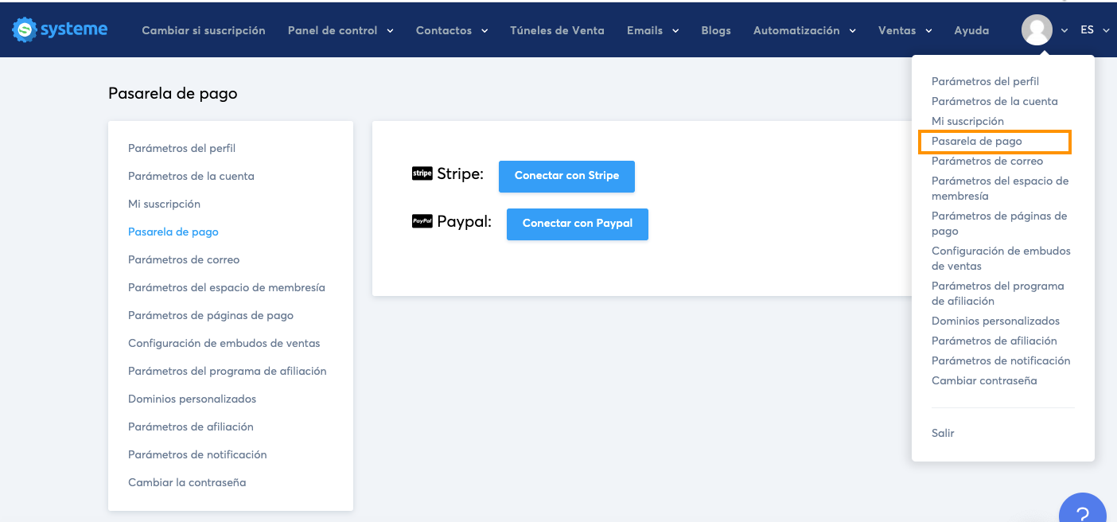Image resolution: width=1117 pixels, height=522 pixels.
Task: Click Conectar con Stripe
Action: 566,176
